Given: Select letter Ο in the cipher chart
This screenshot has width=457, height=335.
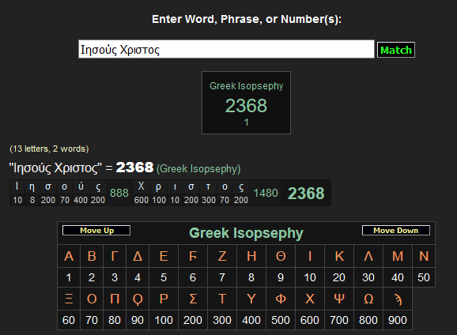Looking at the screenshot, I should click(92, 299).
